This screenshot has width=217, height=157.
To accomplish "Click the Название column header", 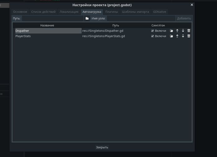I will tap(47, 25).
